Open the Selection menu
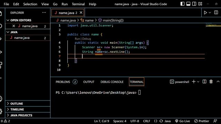The width and height of the screenshot is (221, 124). 30,4
